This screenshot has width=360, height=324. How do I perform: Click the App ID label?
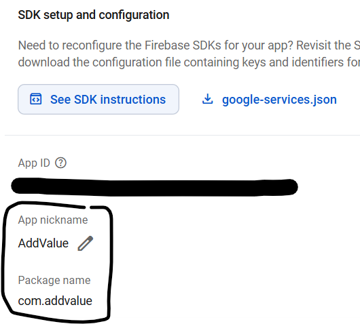click(x=34, y=163)
